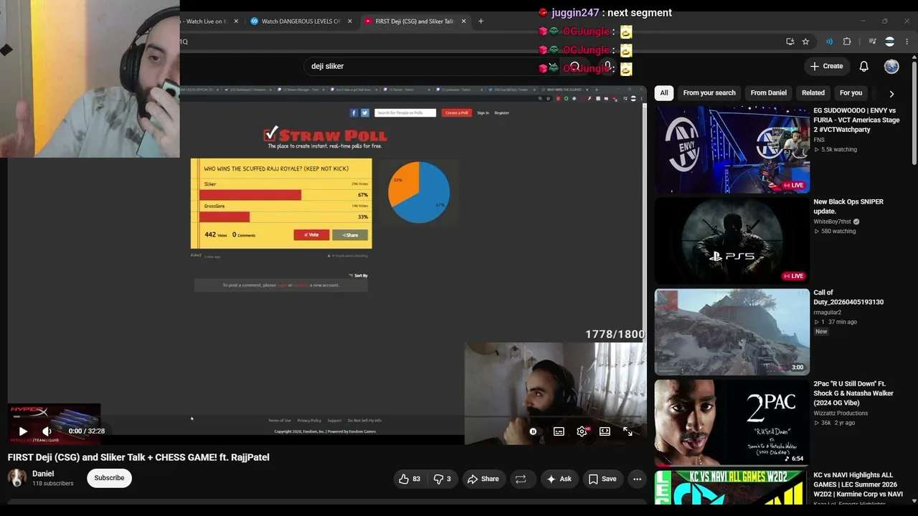Subscribe to Daniel's channel
The height and width of the screenshot is (516, 918).
(109, 478)
